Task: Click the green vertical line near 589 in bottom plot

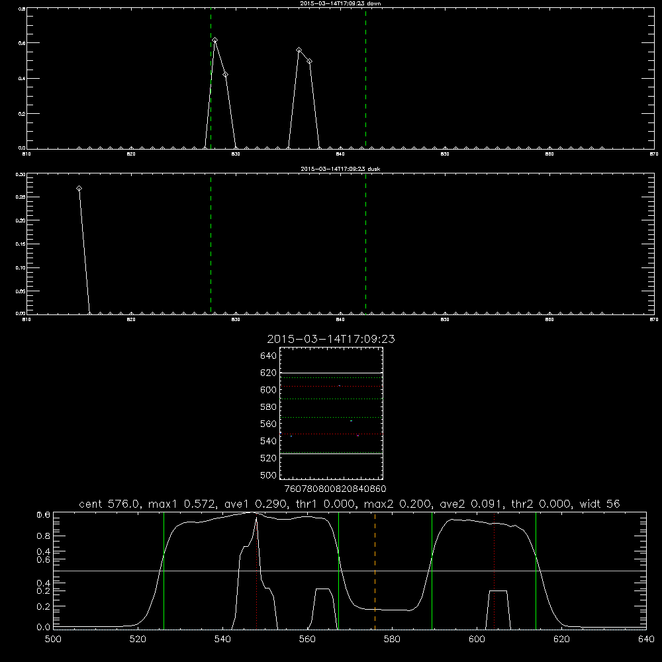Action: coord(432,571)
